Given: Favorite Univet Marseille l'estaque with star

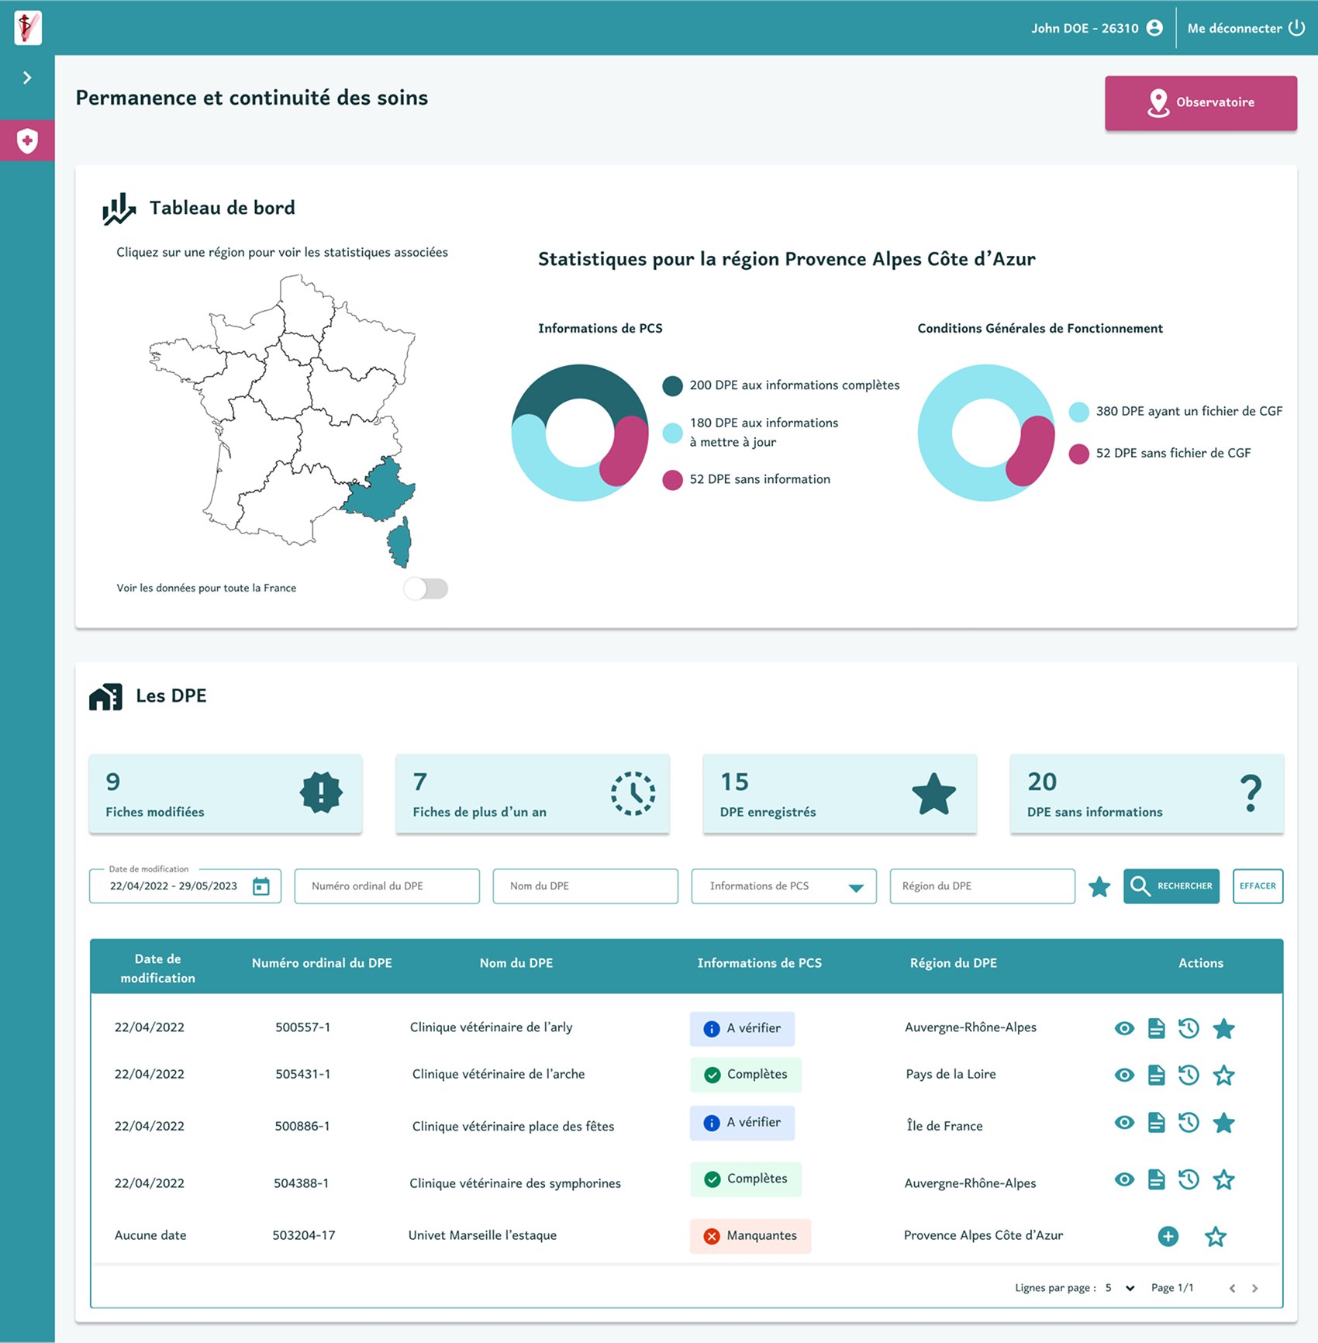Looking at the screenshot, I should click(1215, 1237).
